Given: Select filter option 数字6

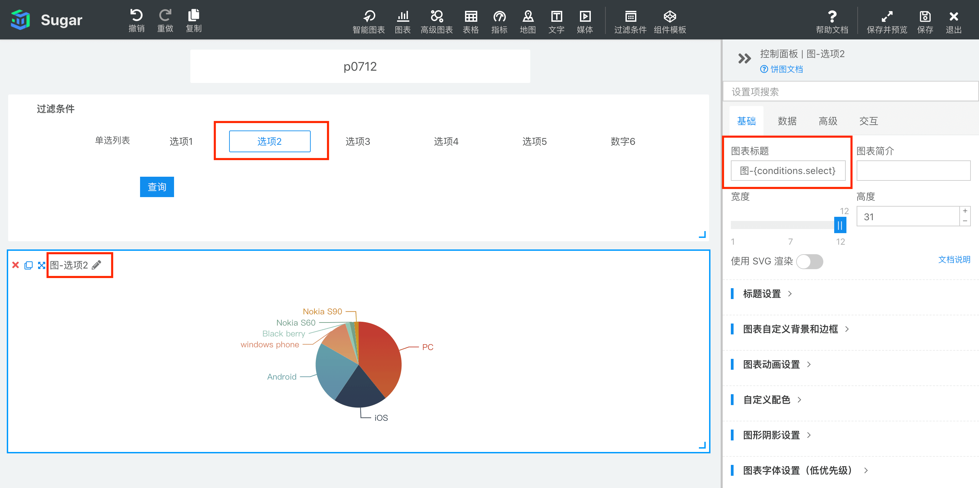Looking at the screenshot, I should [x=622, y=141].
